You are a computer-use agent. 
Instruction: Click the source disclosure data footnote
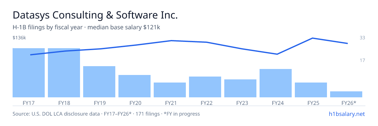pyautogui.click(x=106, y=114)
